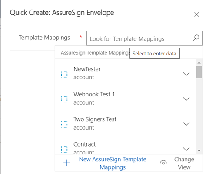The image size is (206, 174).
Task: Click the NewTester record icon
Action: (64, 74)
